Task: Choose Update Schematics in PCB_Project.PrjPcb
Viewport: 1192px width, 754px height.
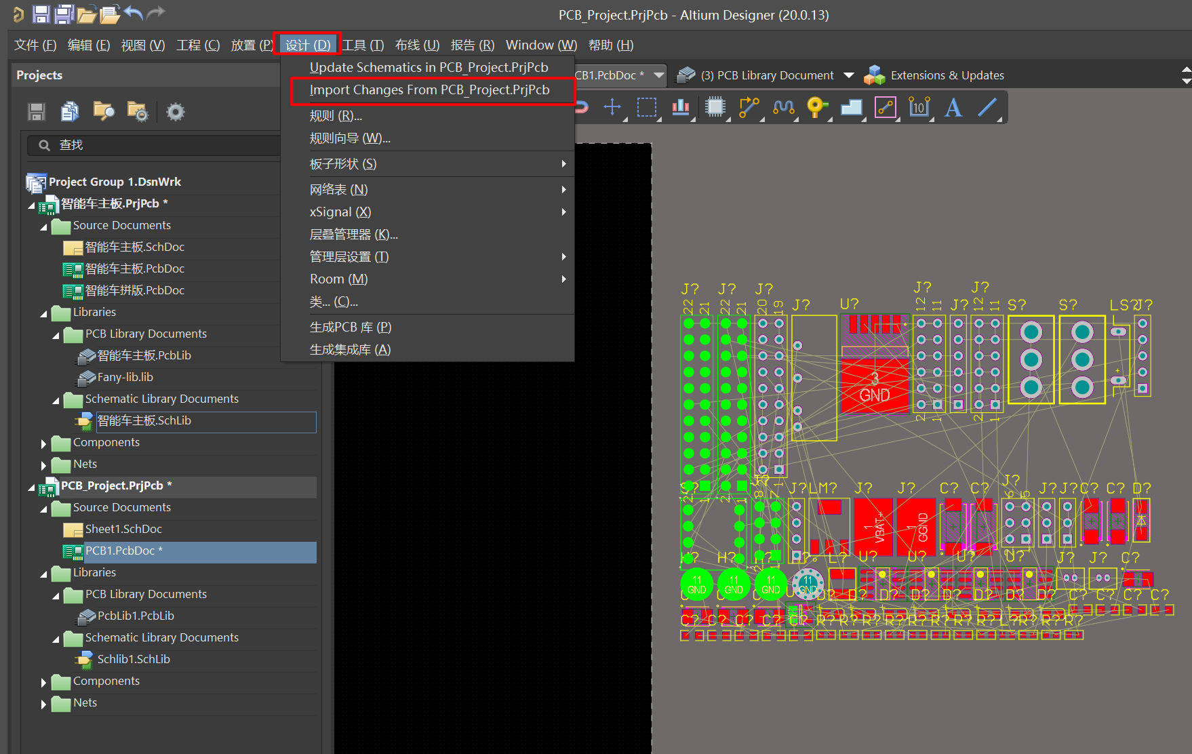Action: pyautogui.click(x=429, y=67)
